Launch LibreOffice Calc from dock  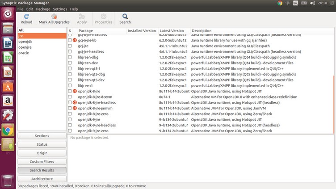tap(8, 58)
